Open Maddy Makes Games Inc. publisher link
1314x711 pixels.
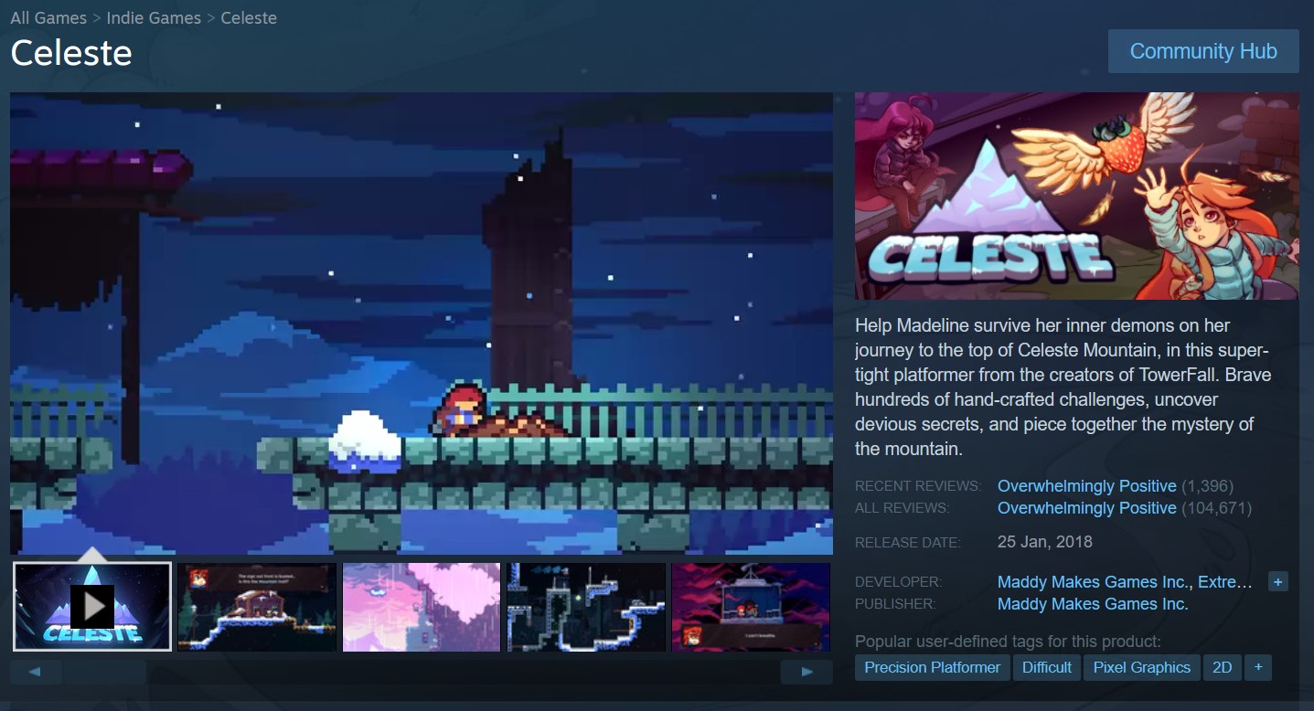coord(1093,604)
